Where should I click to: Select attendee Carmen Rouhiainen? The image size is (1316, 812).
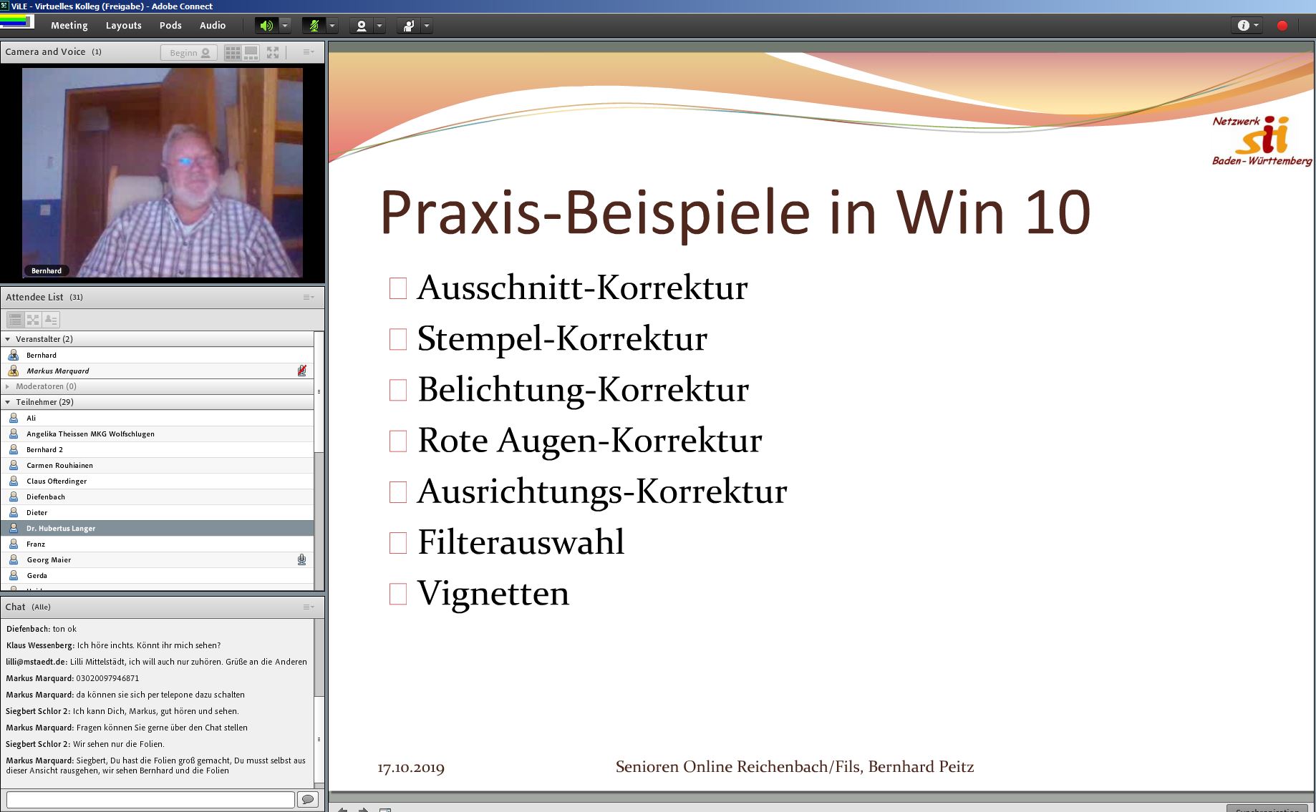pos(158,465)
